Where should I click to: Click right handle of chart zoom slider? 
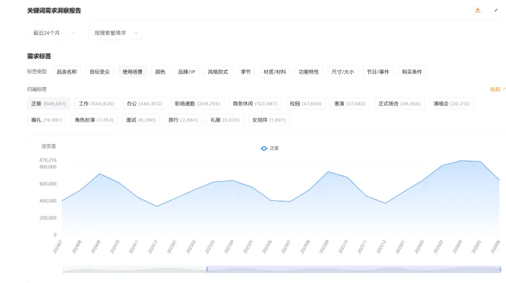[x=500, y=269]
